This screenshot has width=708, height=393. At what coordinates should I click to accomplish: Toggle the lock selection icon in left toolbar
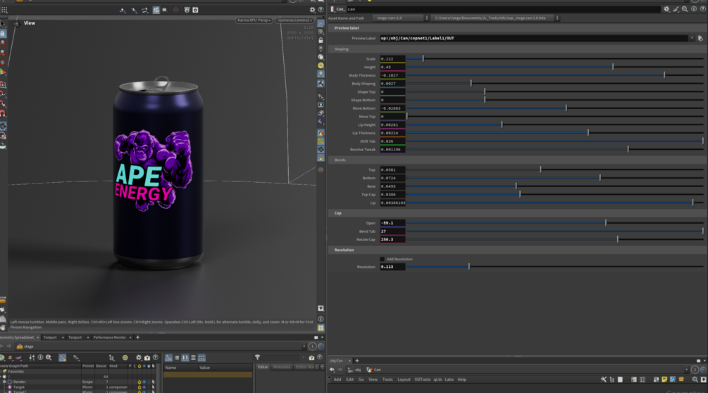(3, 33)
